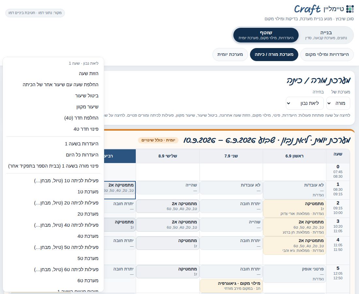Click the מקור: נתוני דמו source badge
Image resolution: width=359 pixels, height=294 pixels.
[35, 13]
